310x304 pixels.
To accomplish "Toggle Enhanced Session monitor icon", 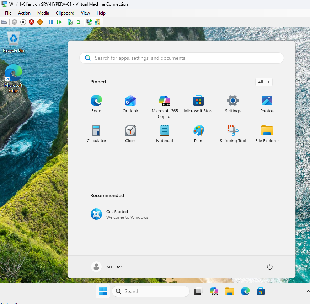I will coord(89,22).
